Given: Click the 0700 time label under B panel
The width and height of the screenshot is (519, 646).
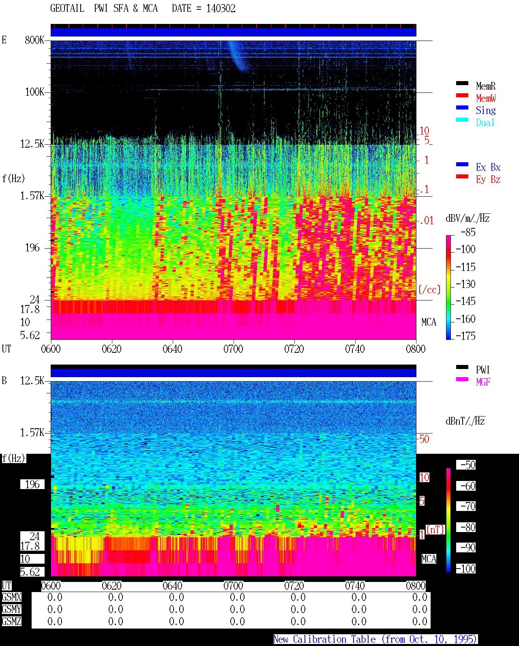Looking at the screenshot, I should pyautogui.click(x=233, y=586).
